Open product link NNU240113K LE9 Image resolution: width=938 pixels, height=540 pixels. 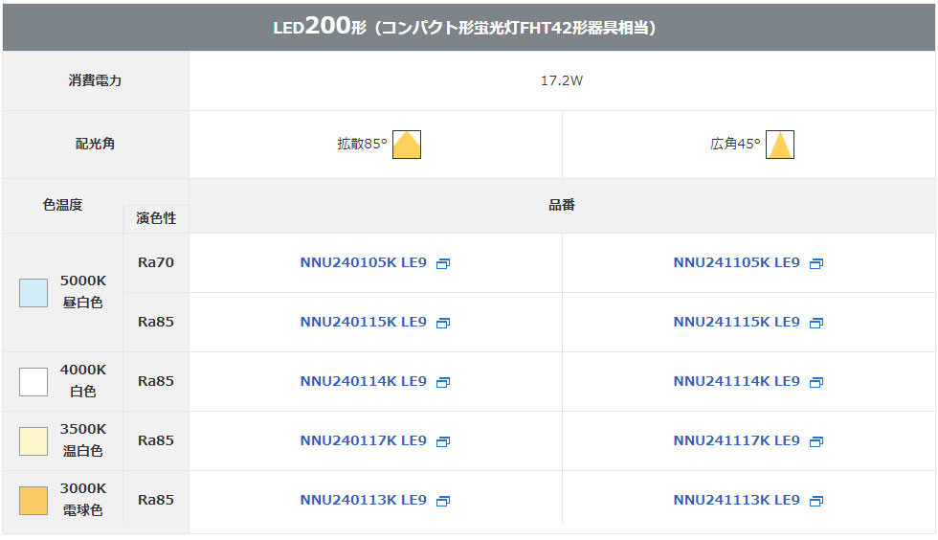pyautogui.click(x=363, y=500)
